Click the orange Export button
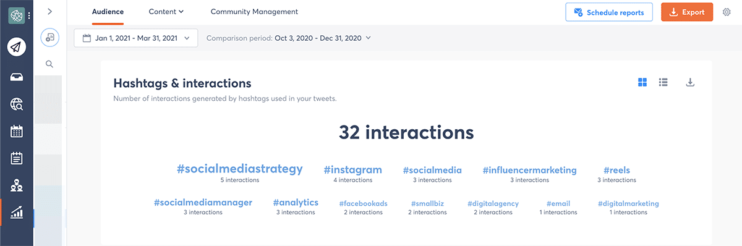The height and width of the screenshot is (246, 742). click(x=687, y=12)
